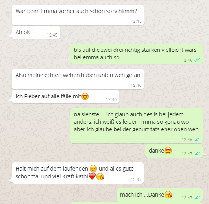The width and height of the screenshot is (209, 204).
Task: Click the 'mach ich ...Danke' message bubble
Action: click(x=159, y=195)
